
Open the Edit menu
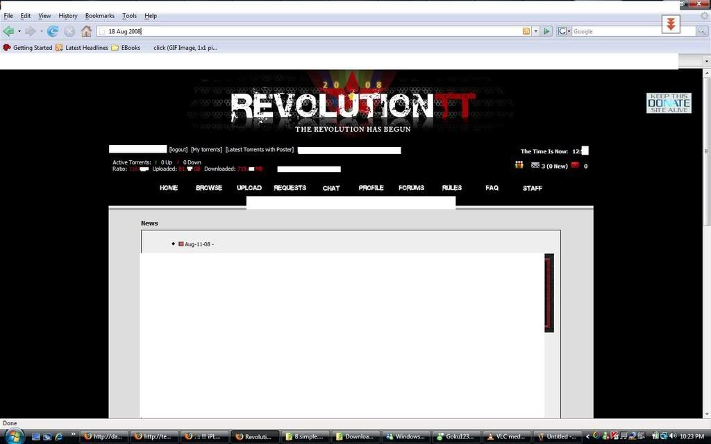[x=26, y=16]
